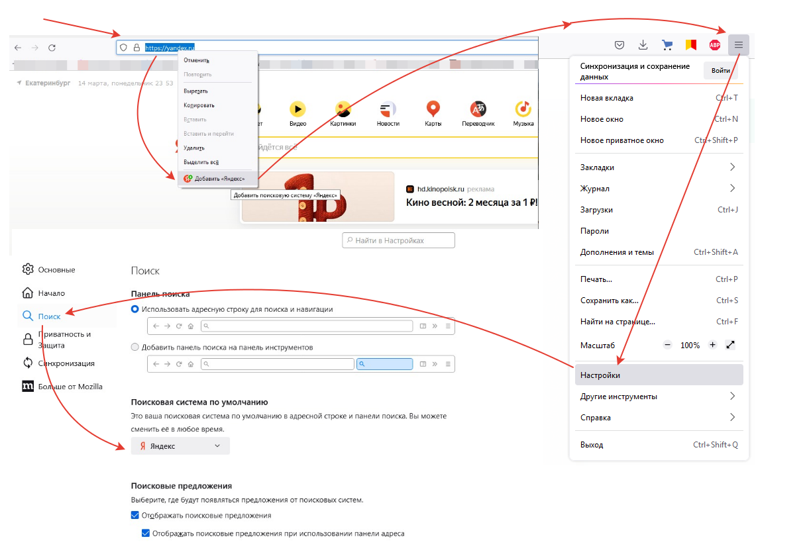Open Поиск settings category
The image size is (805, 560).
coord(41,316)
